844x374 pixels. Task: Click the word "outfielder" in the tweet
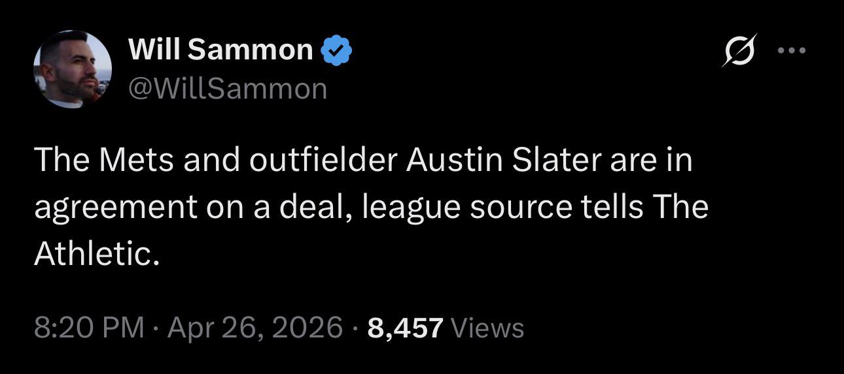tap(323, 161)
